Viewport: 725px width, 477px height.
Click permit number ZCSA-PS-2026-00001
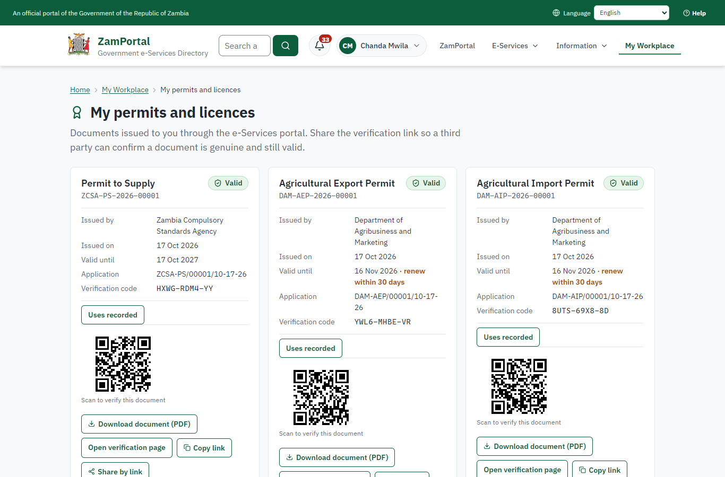pos(120,196)
